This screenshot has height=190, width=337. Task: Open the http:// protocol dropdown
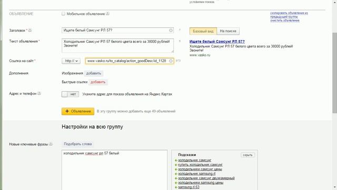[71, 61]
